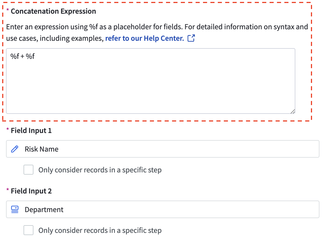Click the '%f + %f' expression text
326x243 pixels.
22,57
